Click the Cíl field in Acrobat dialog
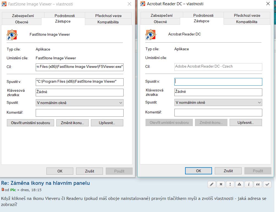This screenshot has height=212, width=276. 218,67
